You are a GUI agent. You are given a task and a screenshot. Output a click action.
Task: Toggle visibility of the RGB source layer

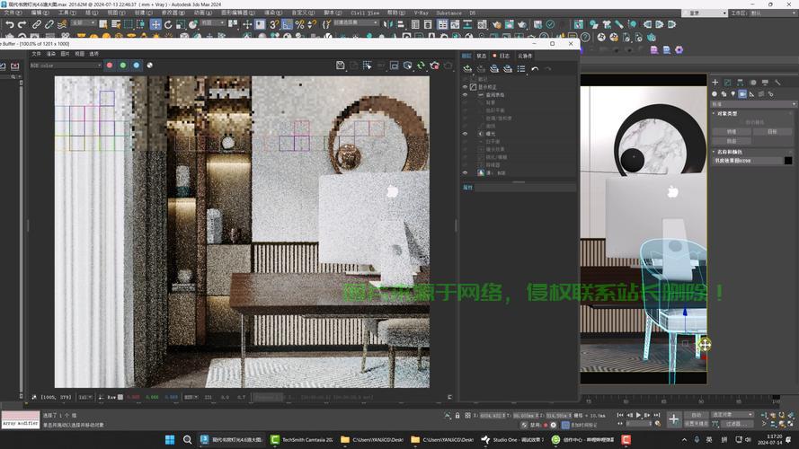[466, 173]
